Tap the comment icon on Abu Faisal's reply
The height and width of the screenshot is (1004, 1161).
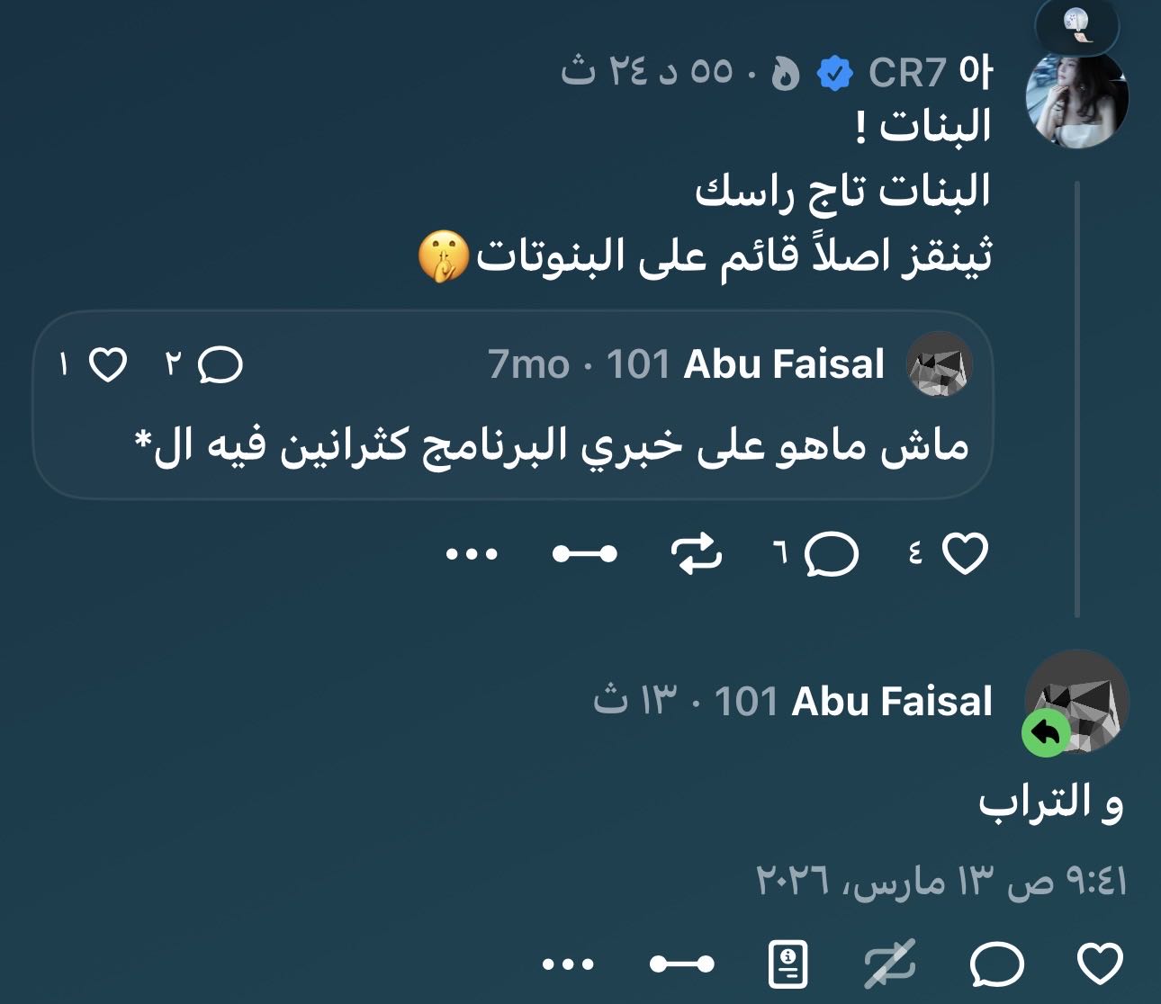(996, 965)
